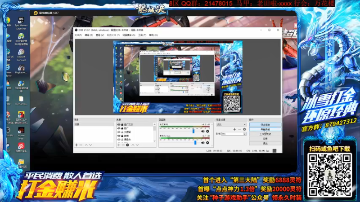360x202 pixels.
Task: Select the 场景 entry in the Scenes list
Action: pyautogui.click(x=94, y=125)
